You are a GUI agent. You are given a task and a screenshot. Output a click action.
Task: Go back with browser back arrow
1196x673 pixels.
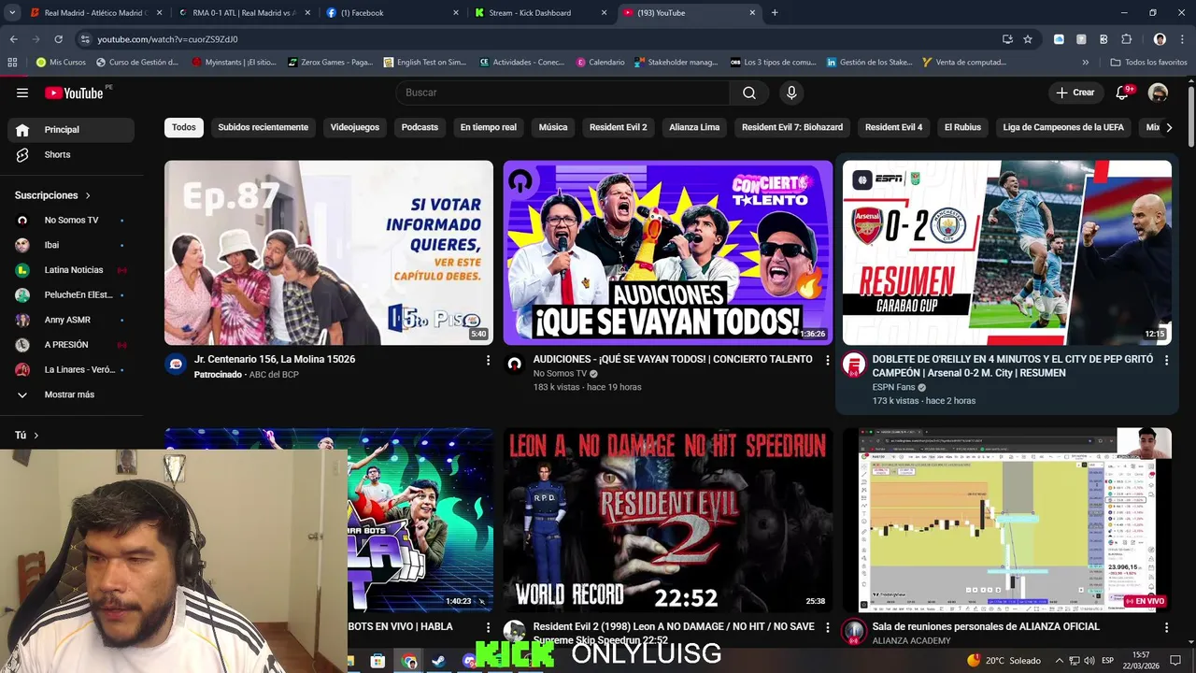(13, 39)
